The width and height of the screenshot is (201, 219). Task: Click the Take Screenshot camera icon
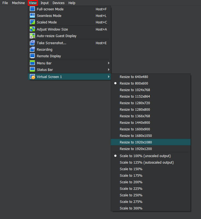32,43
